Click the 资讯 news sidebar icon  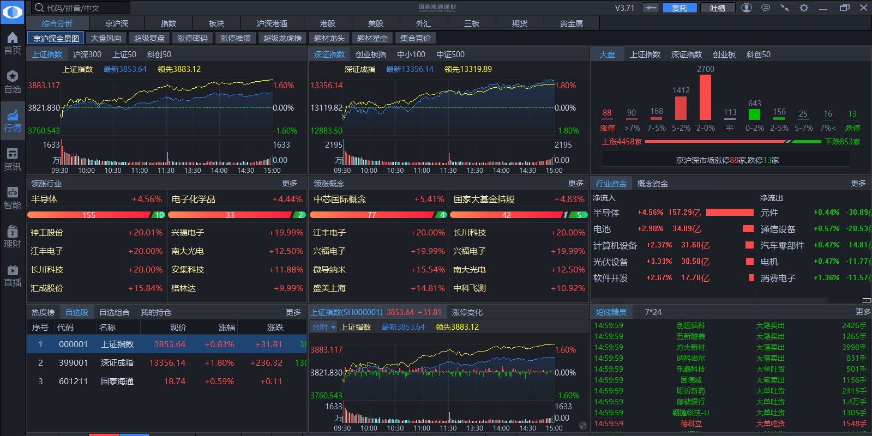(x=13, y=159)
